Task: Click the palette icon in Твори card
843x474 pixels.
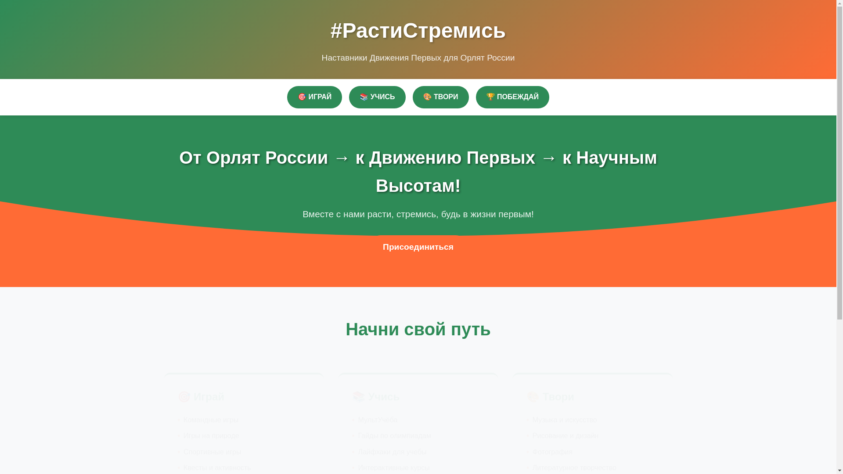Action: pos(533,397)
